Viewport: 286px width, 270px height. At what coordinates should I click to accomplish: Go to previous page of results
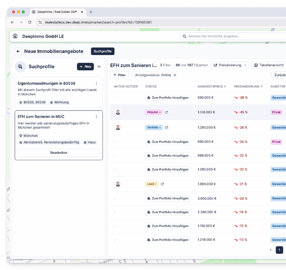[271, 250]
